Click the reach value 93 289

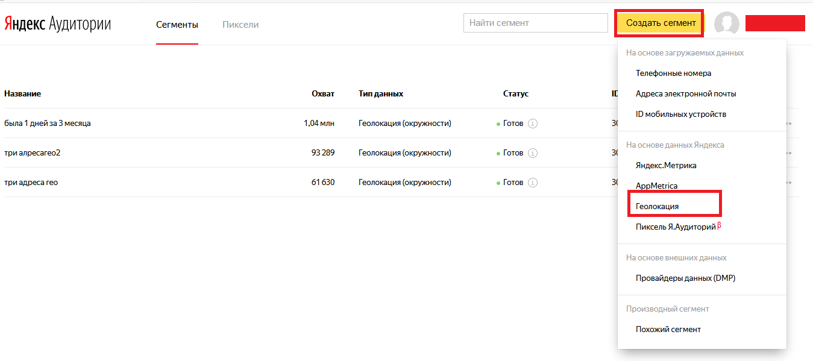coord(323,153)
